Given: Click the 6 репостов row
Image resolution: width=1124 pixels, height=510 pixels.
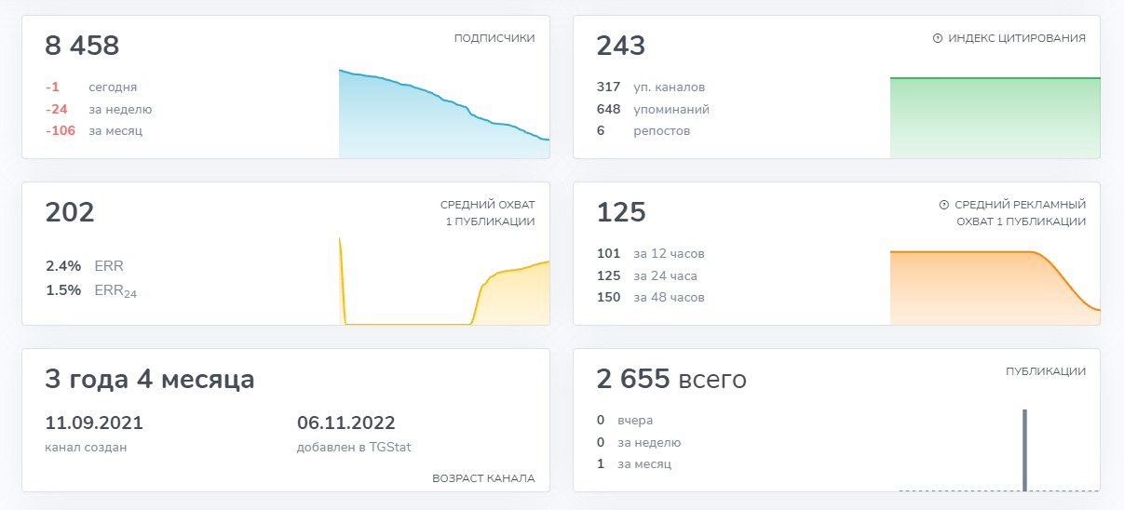Looking at the screenshot, I should click(643, 130).
